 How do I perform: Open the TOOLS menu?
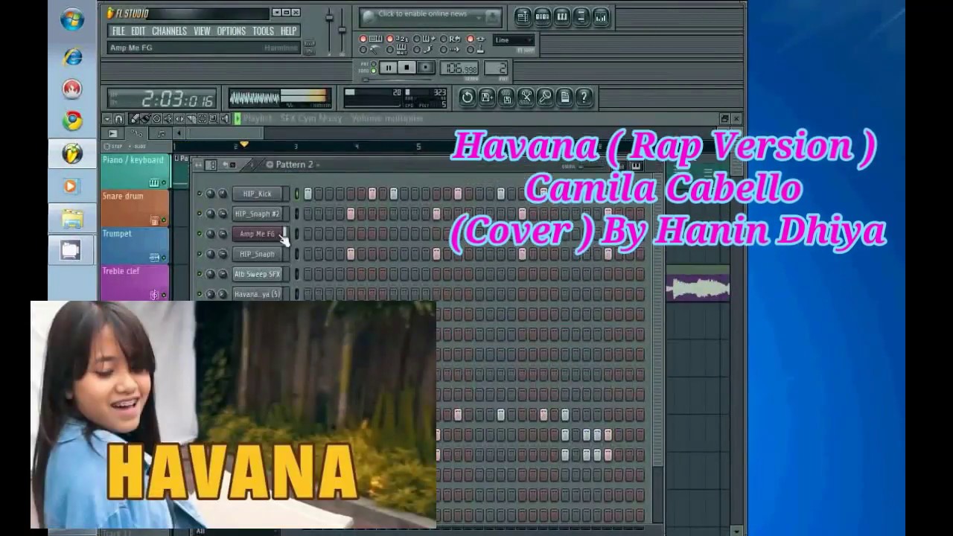pyautogui.click(x=263, y=31)
